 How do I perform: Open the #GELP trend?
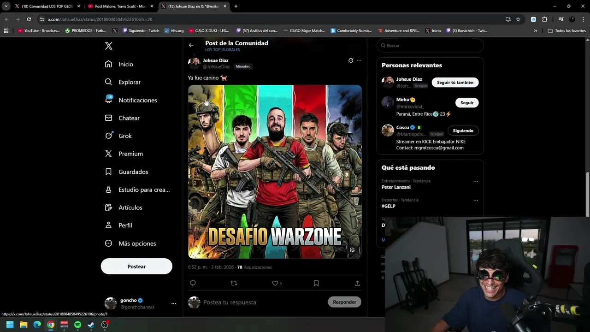click(389, 206)
